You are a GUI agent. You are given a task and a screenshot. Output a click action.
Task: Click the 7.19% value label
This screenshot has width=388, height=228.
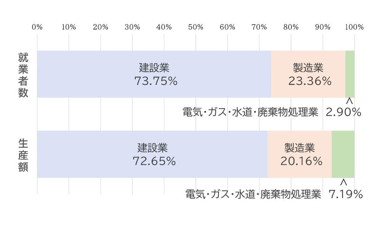tap(345, 194)
